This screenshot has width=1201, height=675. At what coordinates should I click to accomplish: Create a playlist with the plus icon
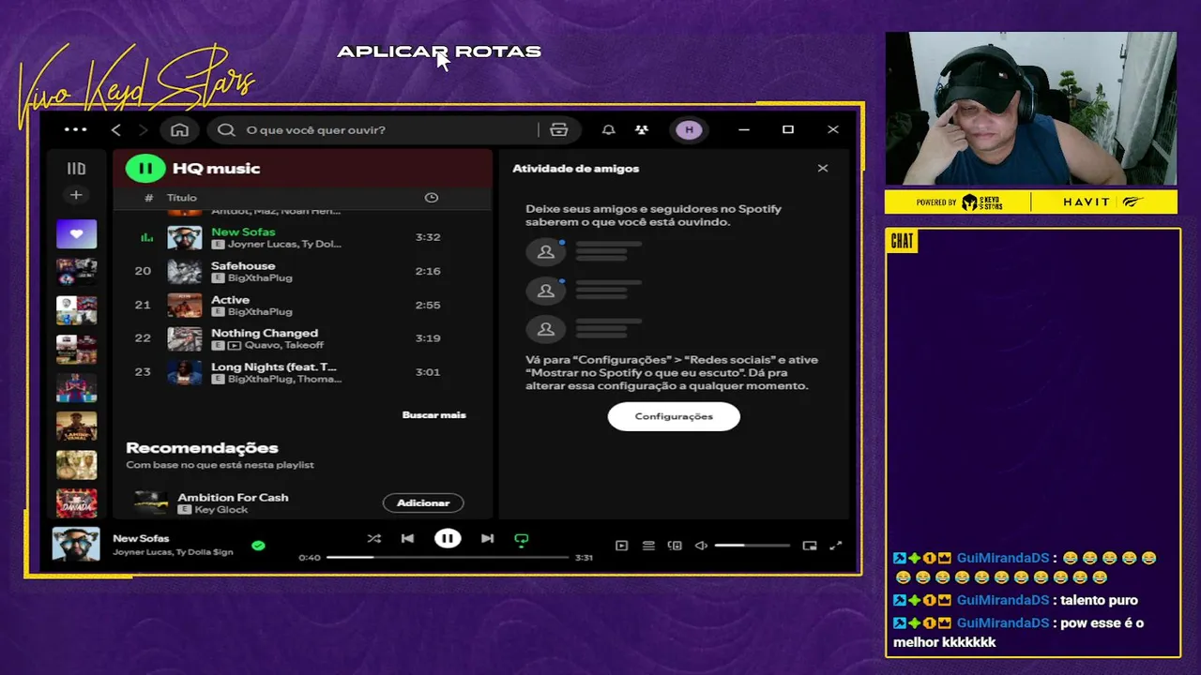click(76, 195)
